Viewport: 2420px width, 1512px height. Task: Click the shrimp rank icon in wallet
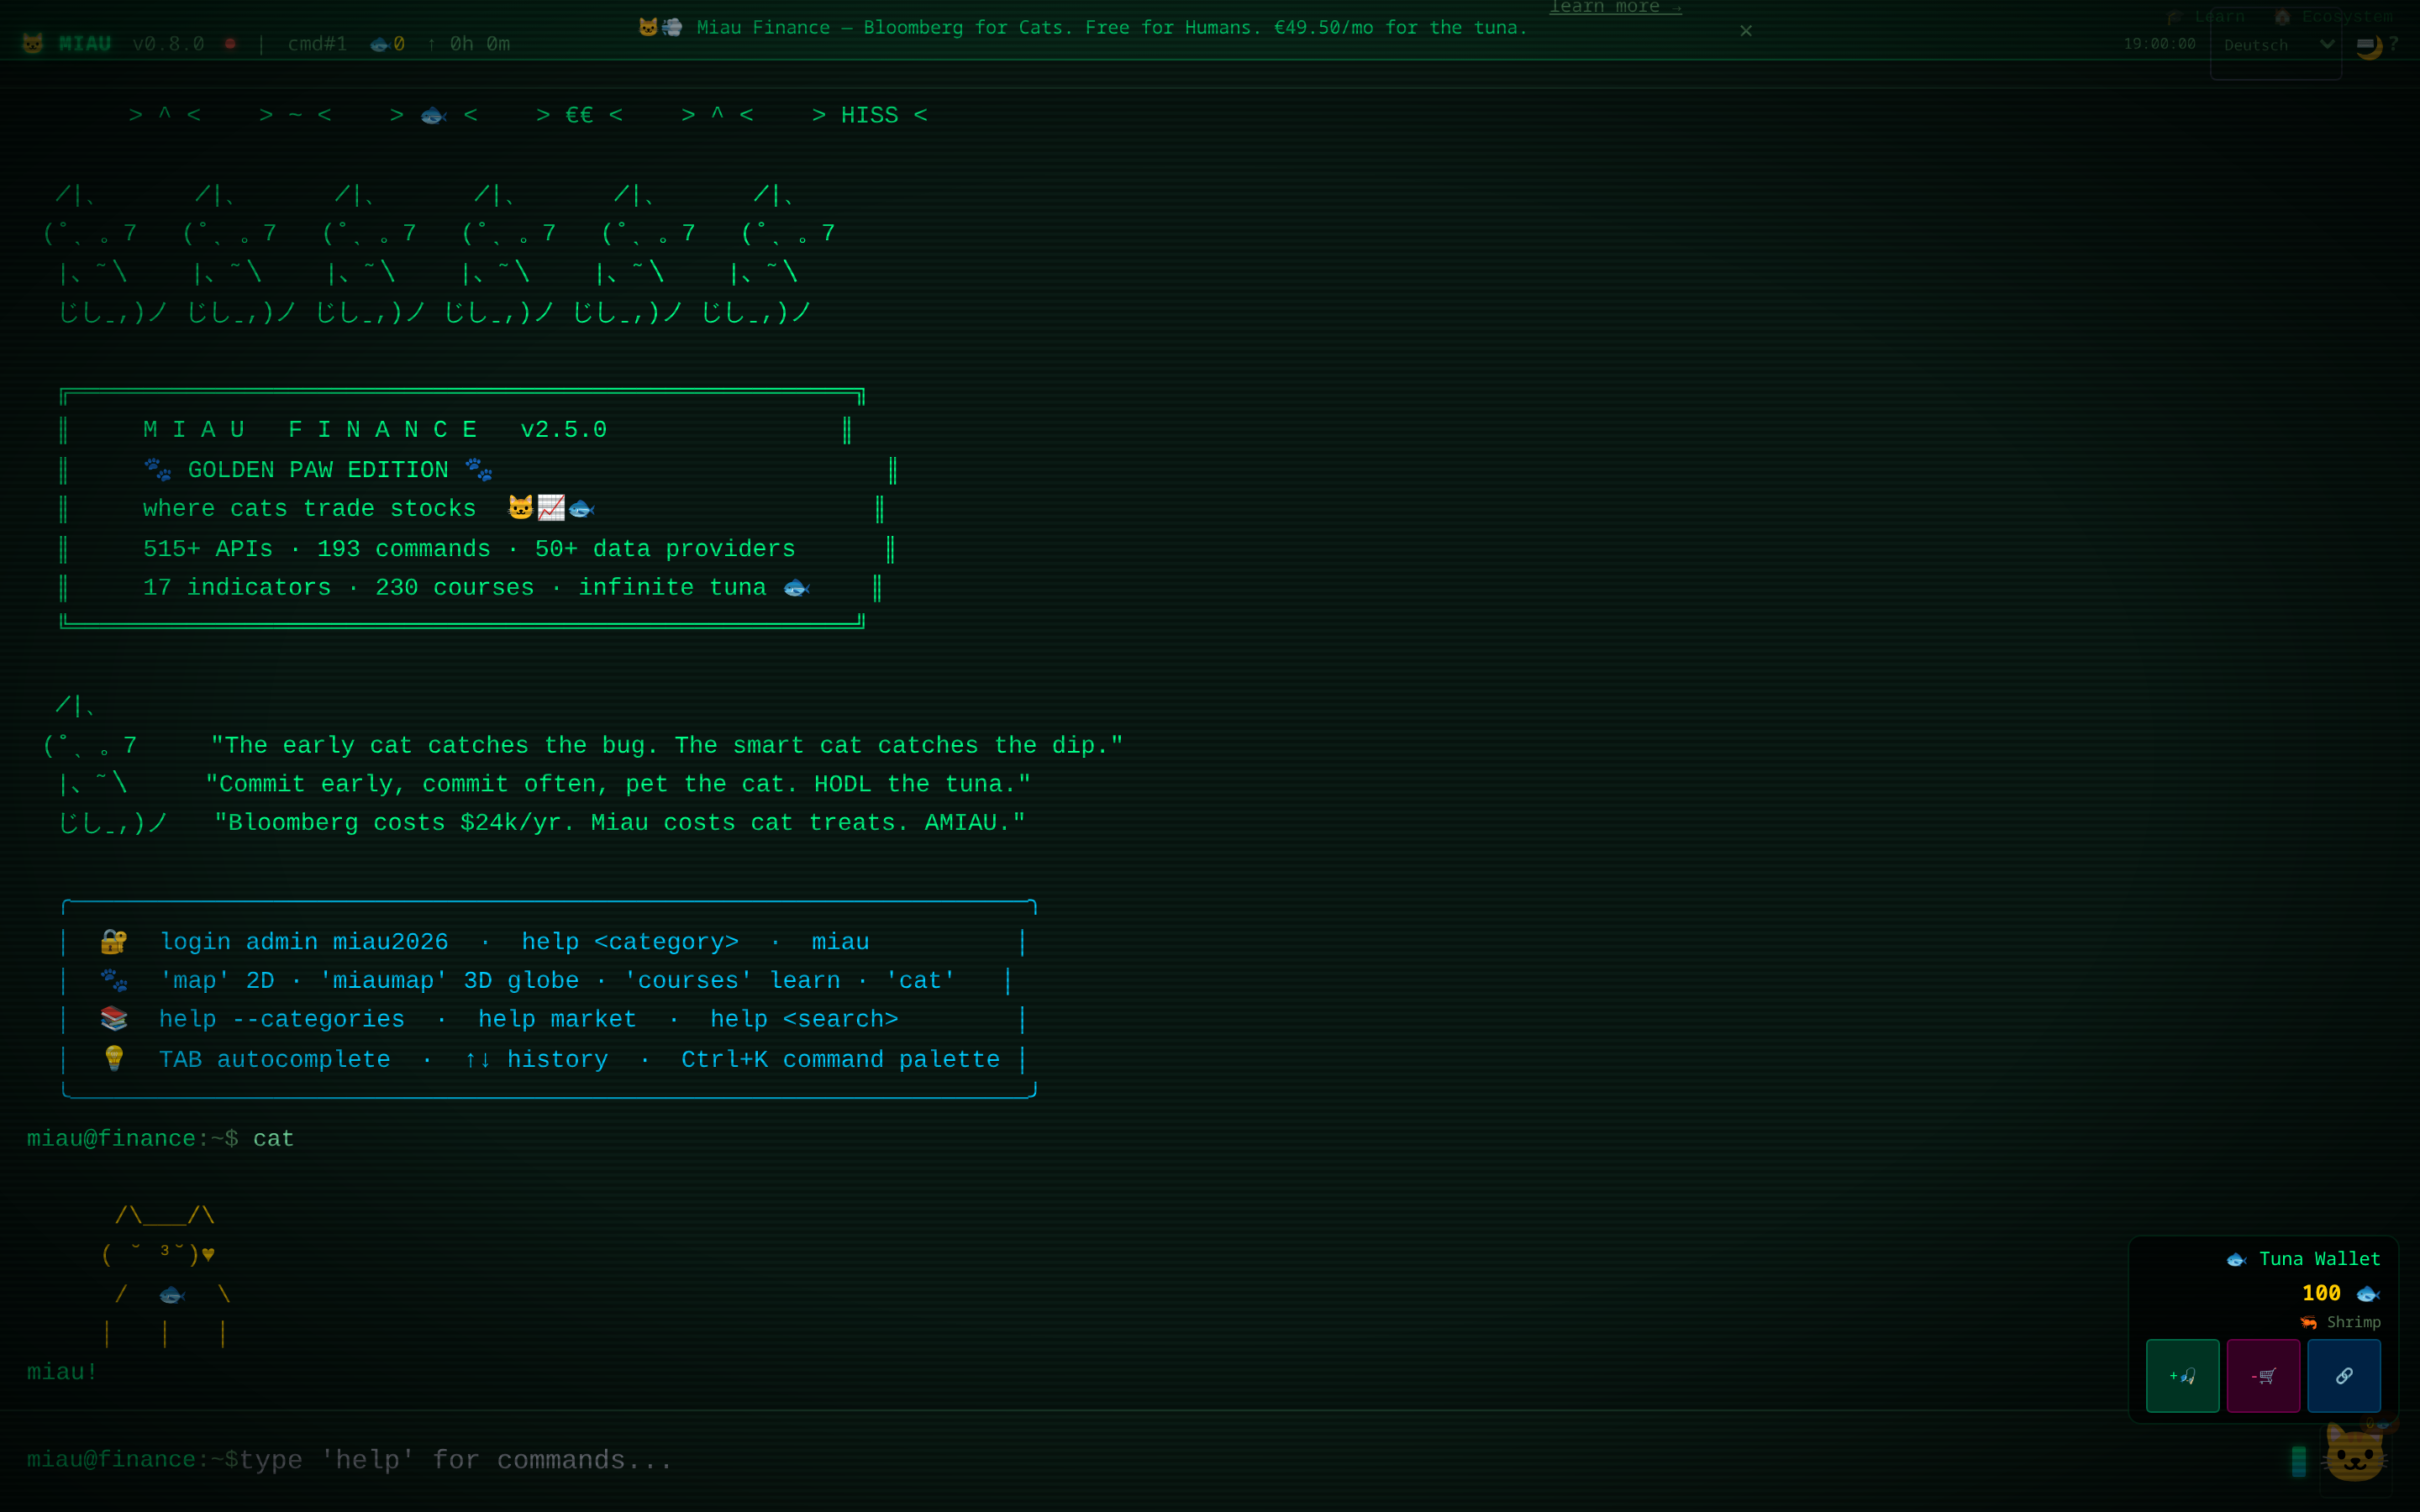click(x=2308, y=1323)
